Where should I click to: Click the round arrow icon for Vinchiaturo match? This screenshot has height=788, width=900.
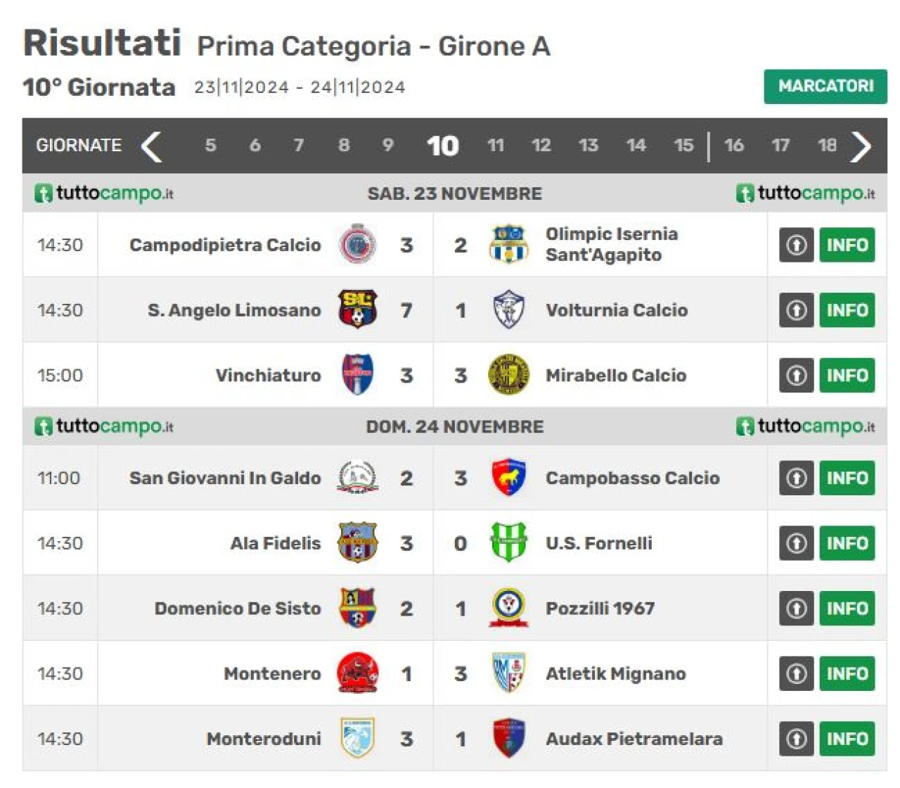(x=796, y=375)
